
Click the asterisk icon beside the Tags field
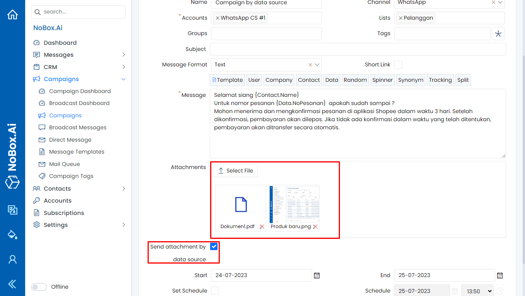(498, 34)
